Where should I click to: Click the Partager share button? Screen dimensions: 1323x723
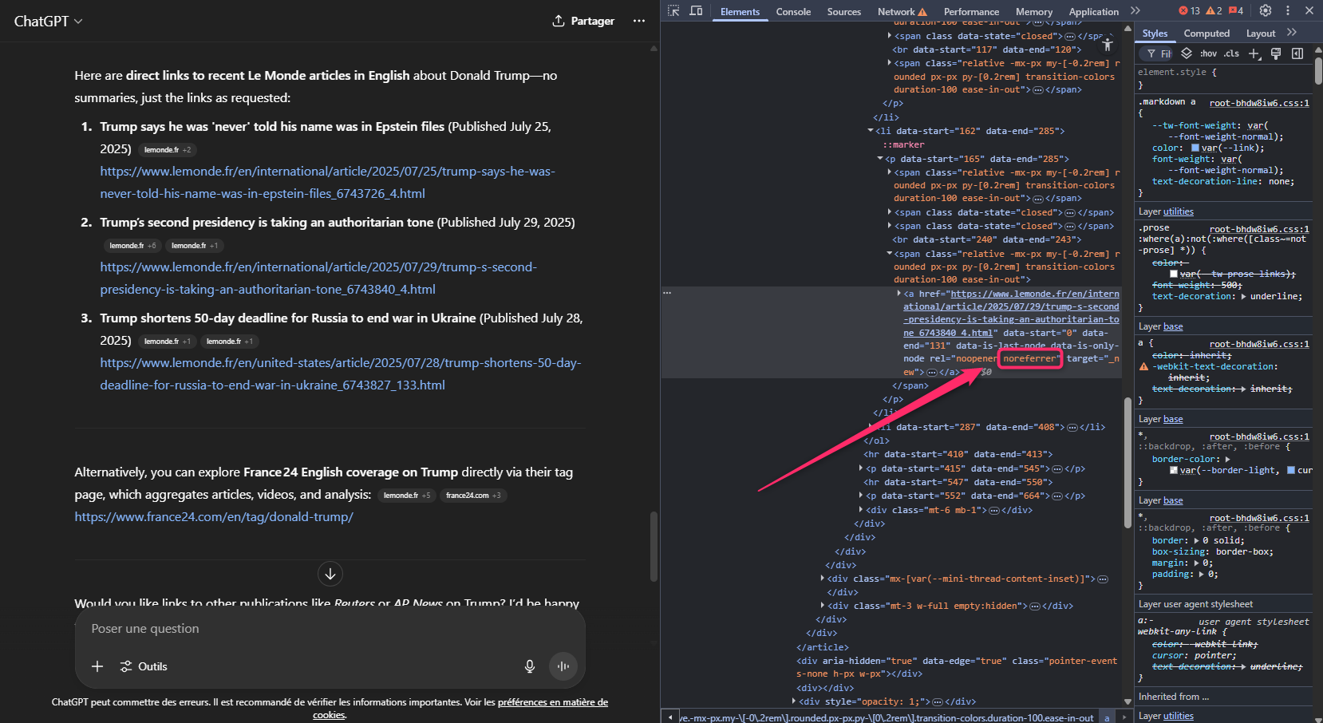583,21
